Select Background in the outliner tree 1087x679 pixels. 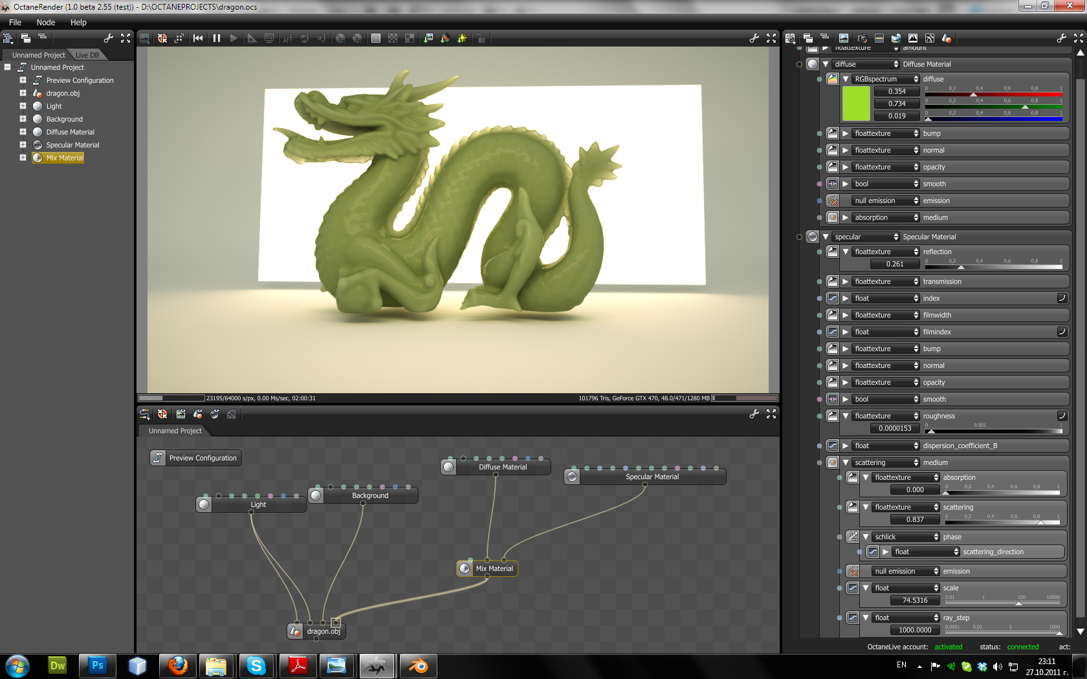64,119
